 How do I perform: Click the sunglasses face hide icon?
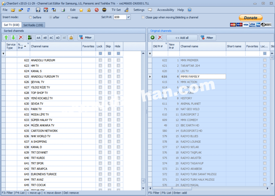pos(104,10)
